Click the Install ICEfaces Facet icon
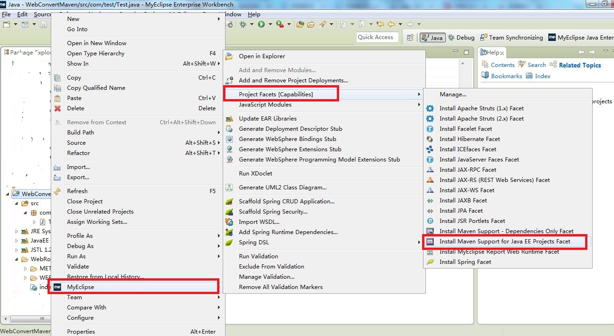 coord(430,149)
